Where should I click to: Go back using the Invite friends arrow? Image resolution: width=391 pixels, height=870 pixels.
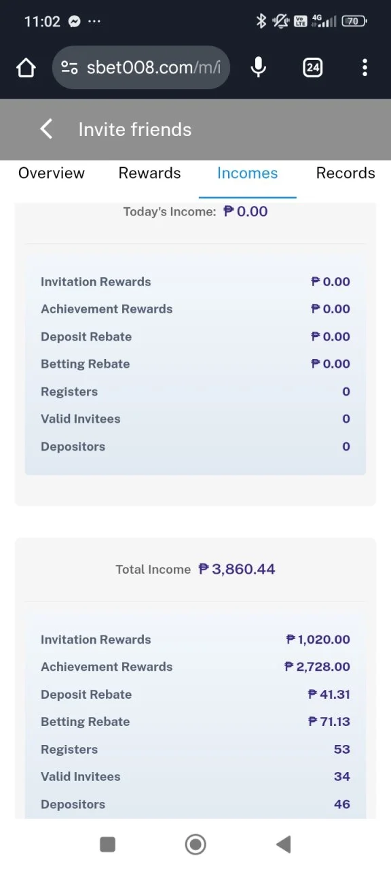pyautogui.click(x=45, y=129)
